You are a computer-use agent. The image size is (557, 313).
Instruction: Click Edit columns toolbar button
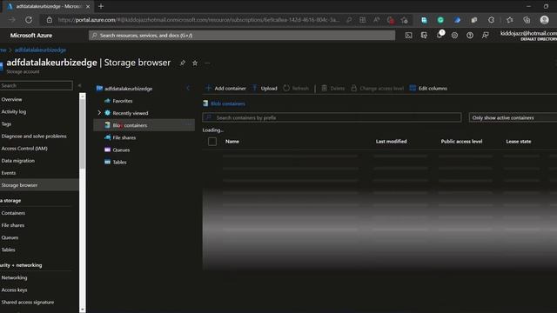[x=428, y=88]
